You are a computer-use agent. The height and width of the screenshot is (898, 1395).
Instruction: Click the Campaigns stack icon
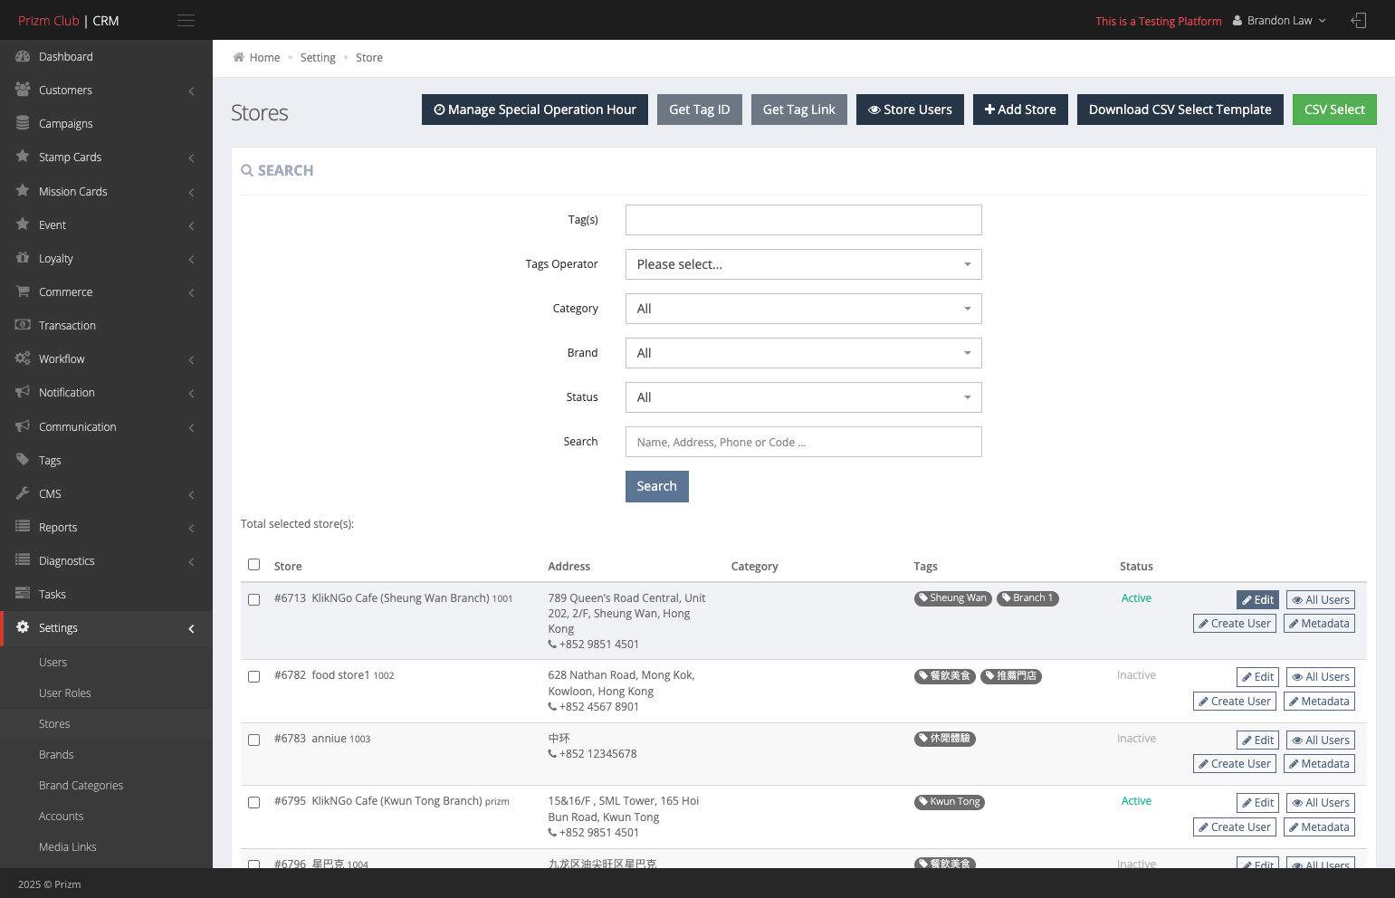click(x=23, y=123)
